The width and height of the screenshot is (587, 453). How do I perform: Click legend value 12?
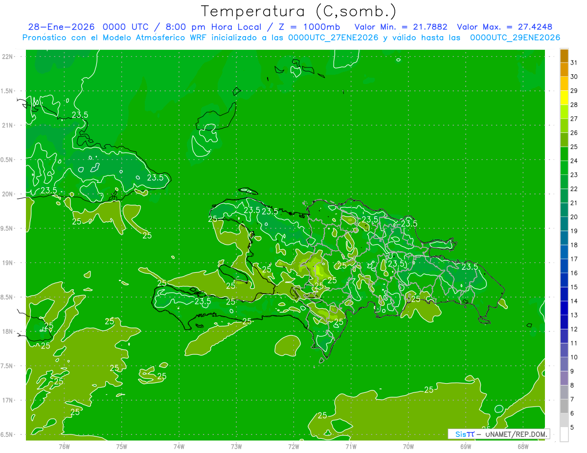(x=574, y=329)
